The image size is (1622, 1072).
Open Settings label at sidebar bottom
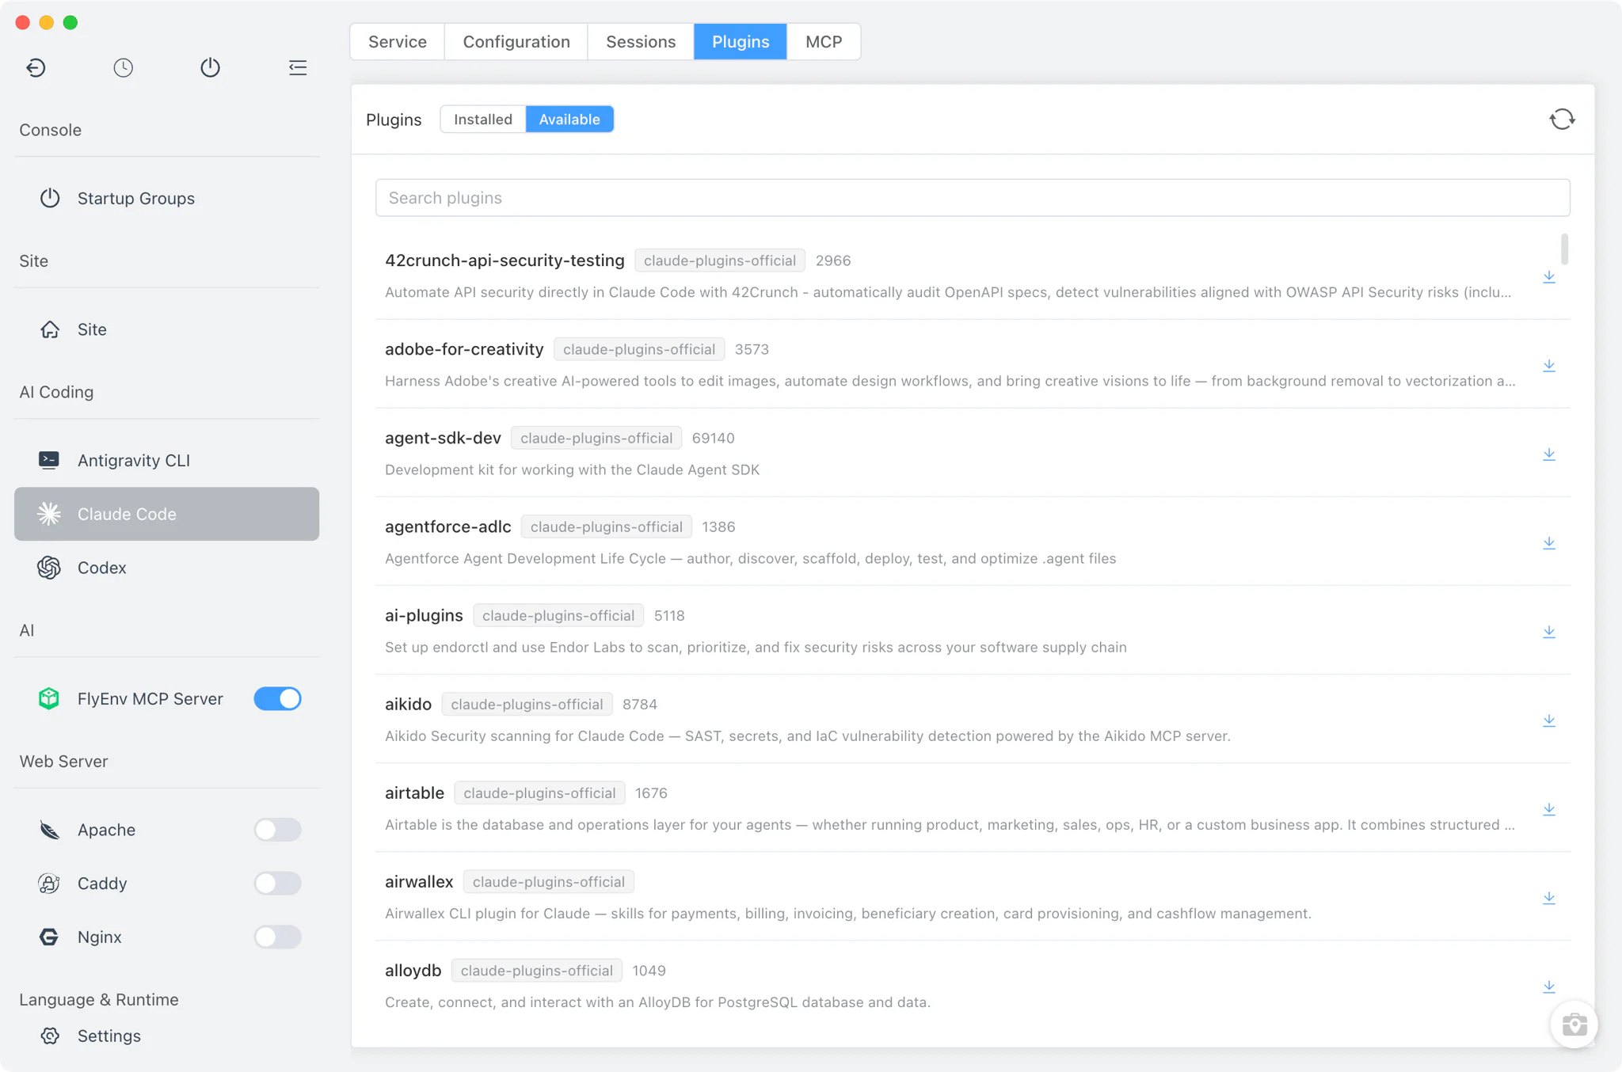pos(109,1036)
